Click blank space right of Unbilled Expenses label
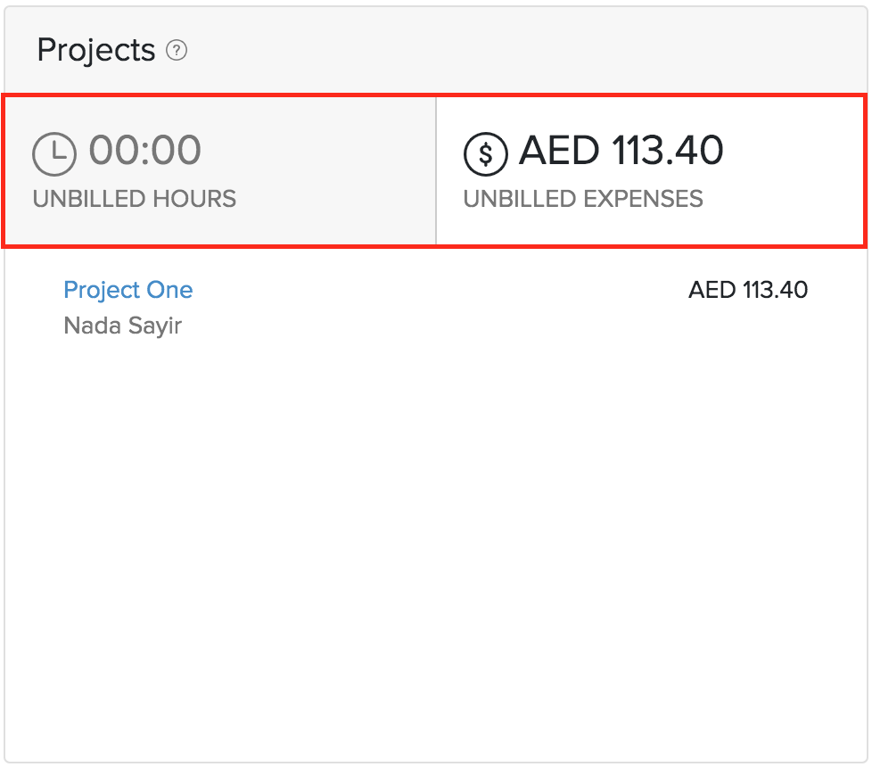The width and height of the screenshot is (872, 767). pyautogui.click(x=785, y=198)
